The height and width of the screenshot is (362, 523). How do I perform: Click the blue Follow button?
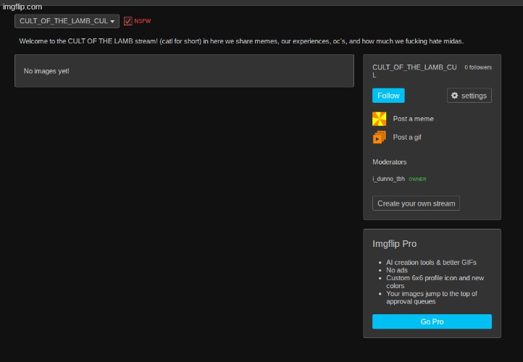point(388,96)
